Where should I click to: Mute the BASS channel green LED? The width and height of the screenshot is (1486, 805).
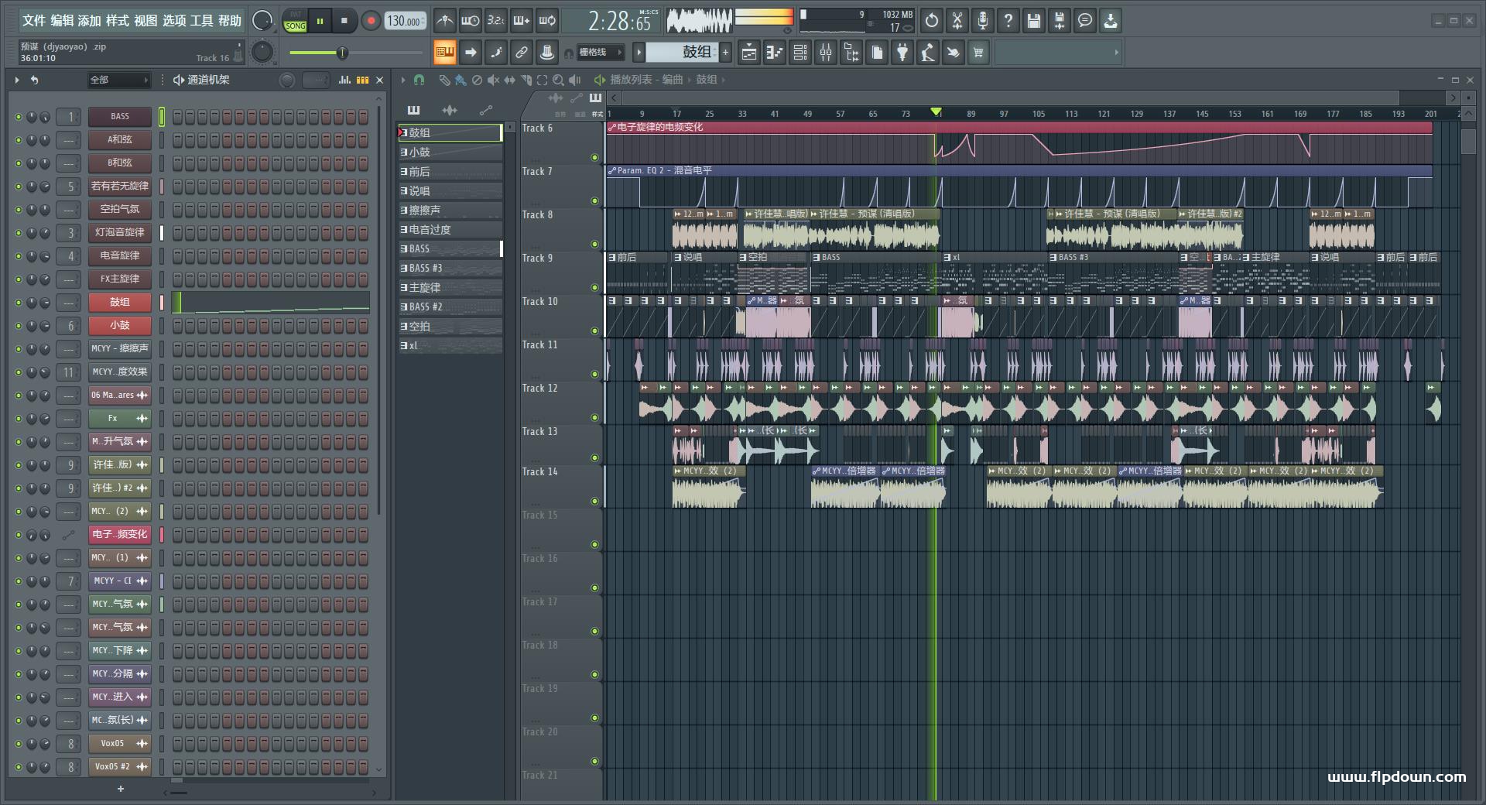(x=18, y=117)
